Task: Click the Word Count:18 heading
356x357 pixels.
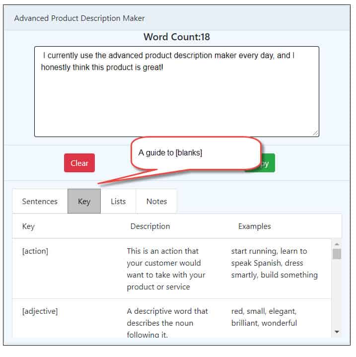Action: [x=177, y=37]
